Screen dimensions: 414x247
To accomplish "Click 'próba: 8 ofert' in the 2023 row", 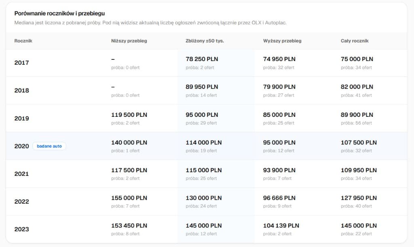I will pyautogui.click(x=125, y=234).
